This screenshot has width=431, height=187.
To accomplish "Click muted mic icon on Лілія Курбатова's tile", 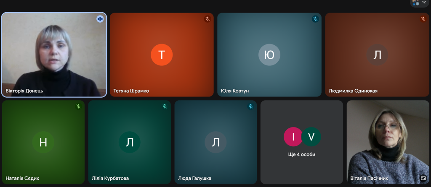I will [165, 106].
